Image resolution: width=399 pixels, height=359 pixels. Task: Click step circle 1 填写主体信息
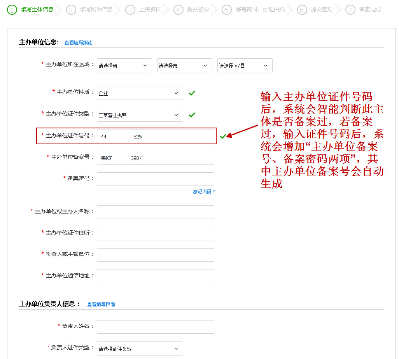click(11, 9)
